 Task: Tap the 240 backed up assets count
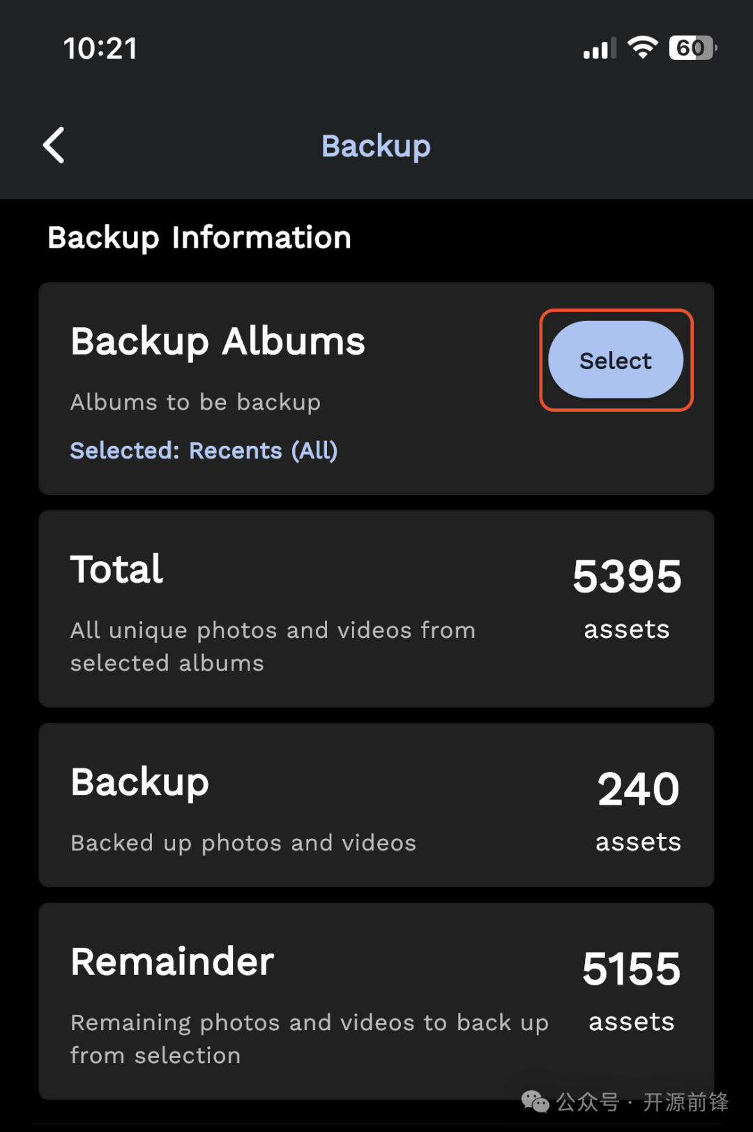click(638, 789)
